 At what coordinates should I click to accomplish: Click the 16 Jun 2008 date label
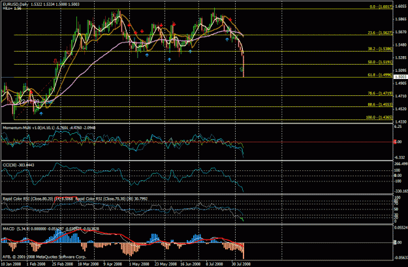click(x=191, y=264)
